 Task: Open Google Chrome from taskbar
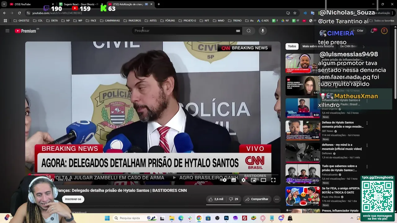pos(199,218)
